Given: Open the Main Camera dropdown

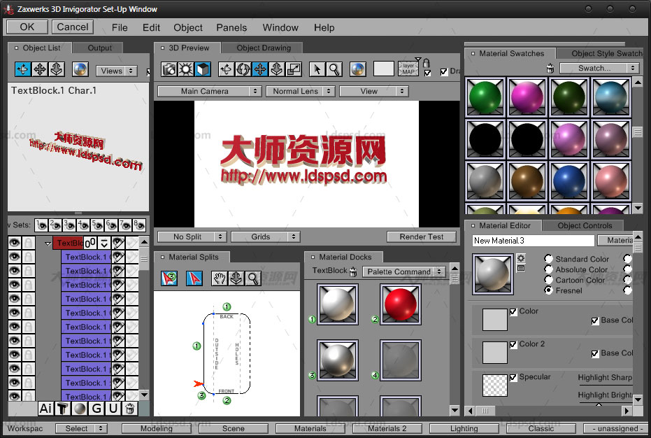Looking at the screenshot, I should click(210, 91).
